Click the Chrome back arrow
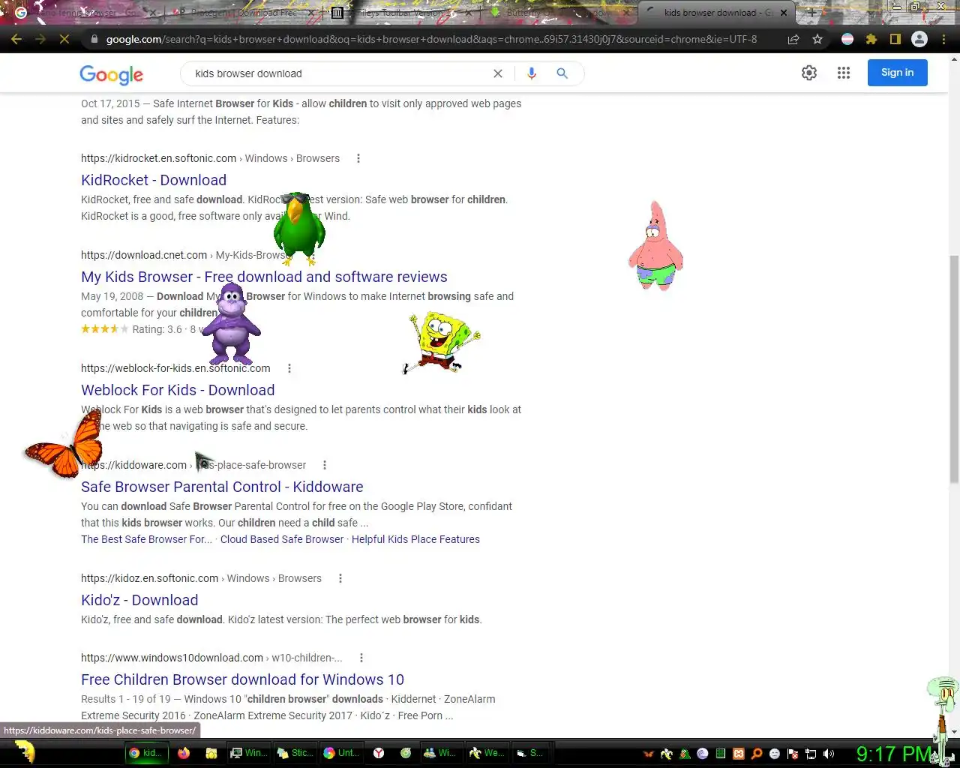The image size is (960, 768). coord(16,39)
